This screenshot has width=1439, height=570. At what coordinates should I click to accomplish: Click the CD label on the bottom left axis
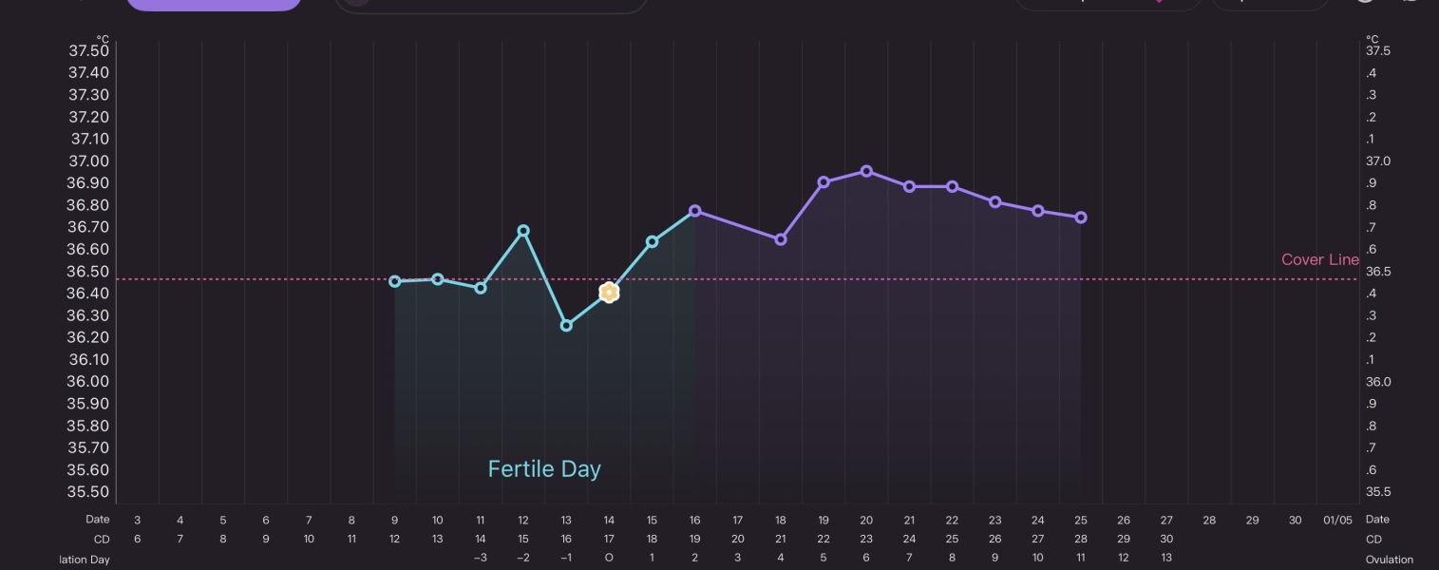(102, 540)
